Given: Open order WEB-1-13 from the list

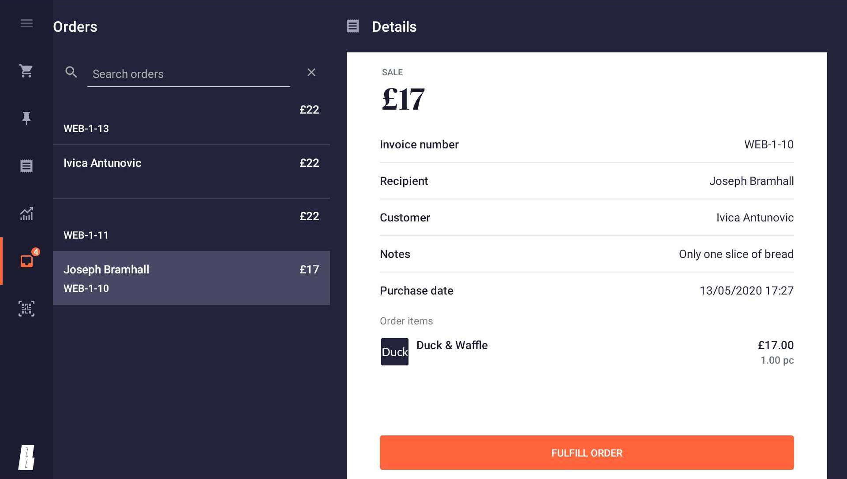Looking at the screenshot, I should click(x=191, y=119).
